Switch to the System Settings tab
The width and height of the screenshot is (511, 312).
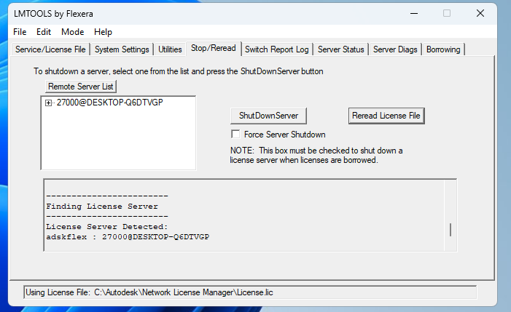point(122,49)
